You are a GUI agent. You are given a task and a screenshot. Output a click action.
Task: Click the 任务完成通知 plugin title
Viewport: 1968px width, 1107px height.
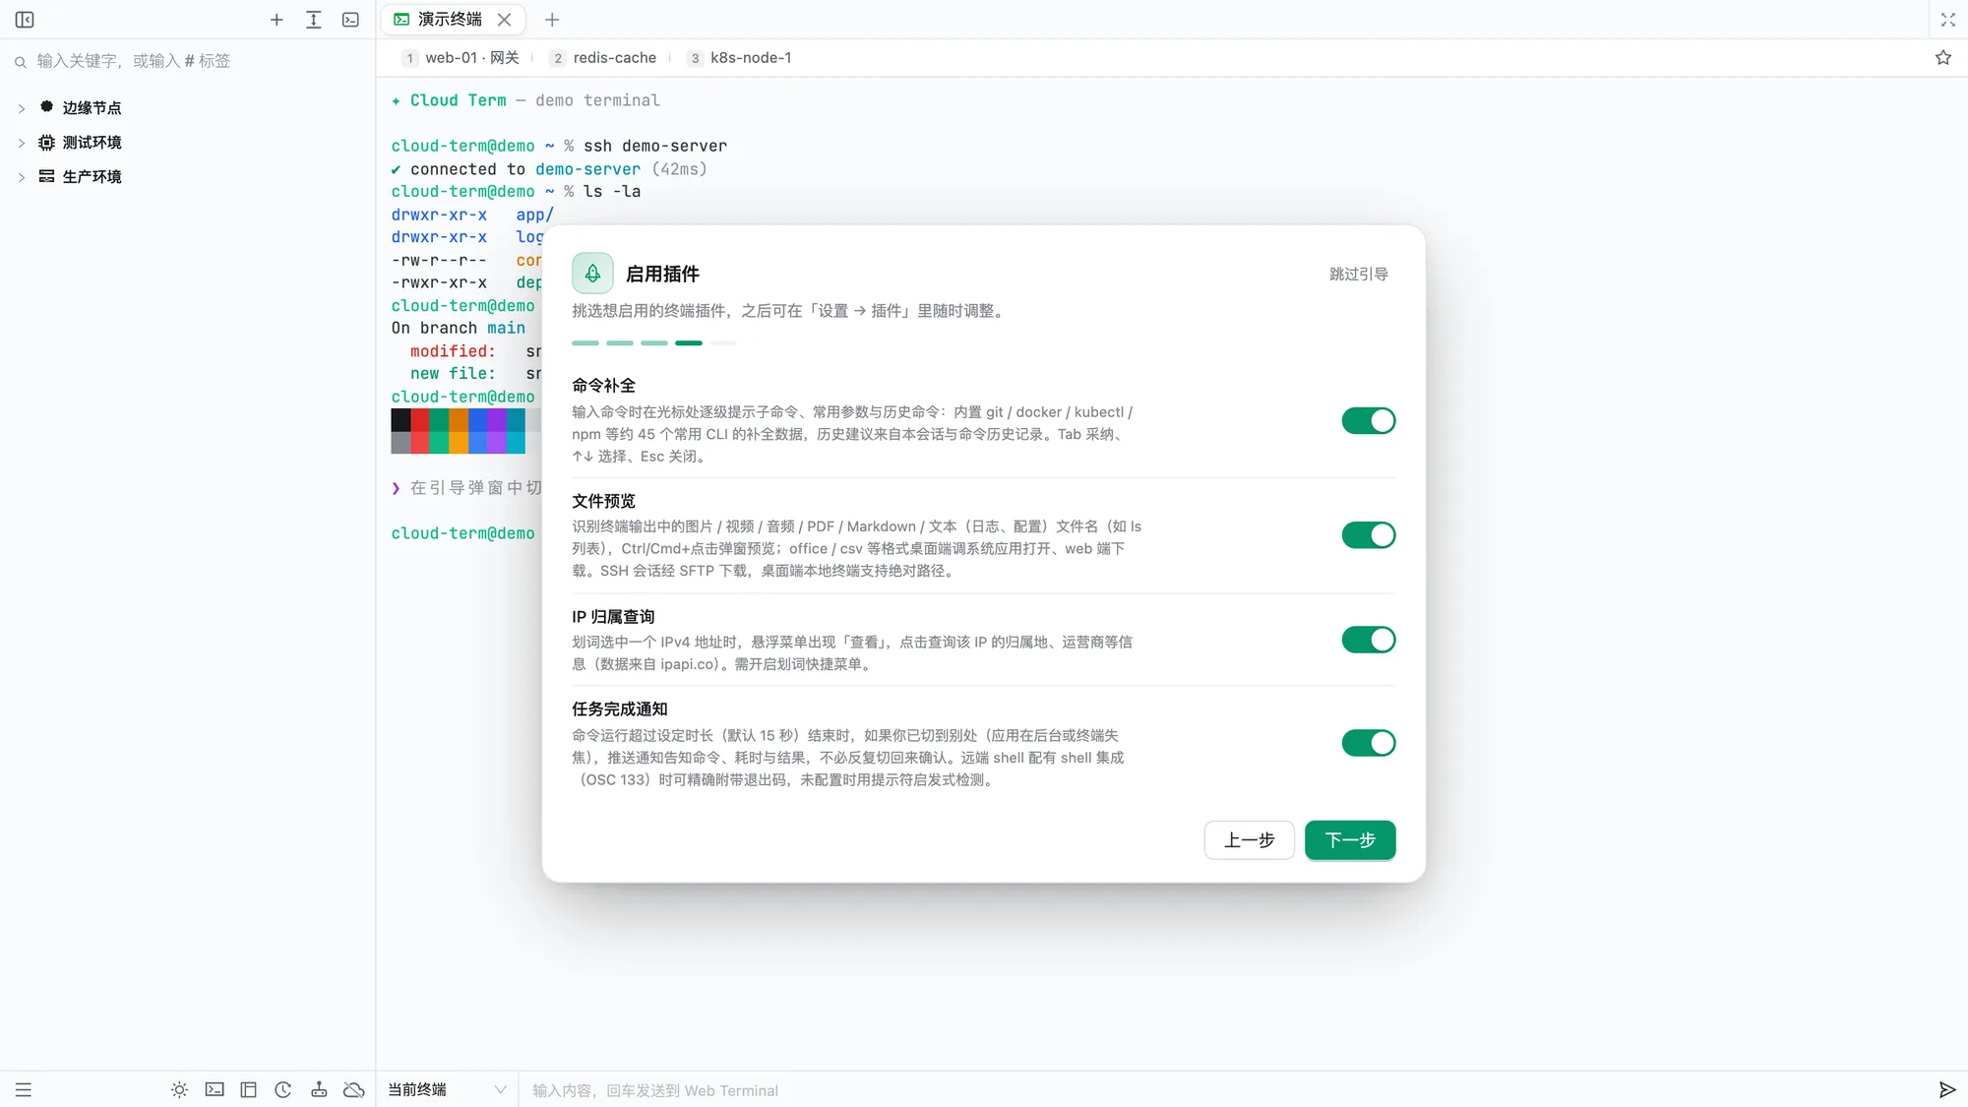click(619, 708)
